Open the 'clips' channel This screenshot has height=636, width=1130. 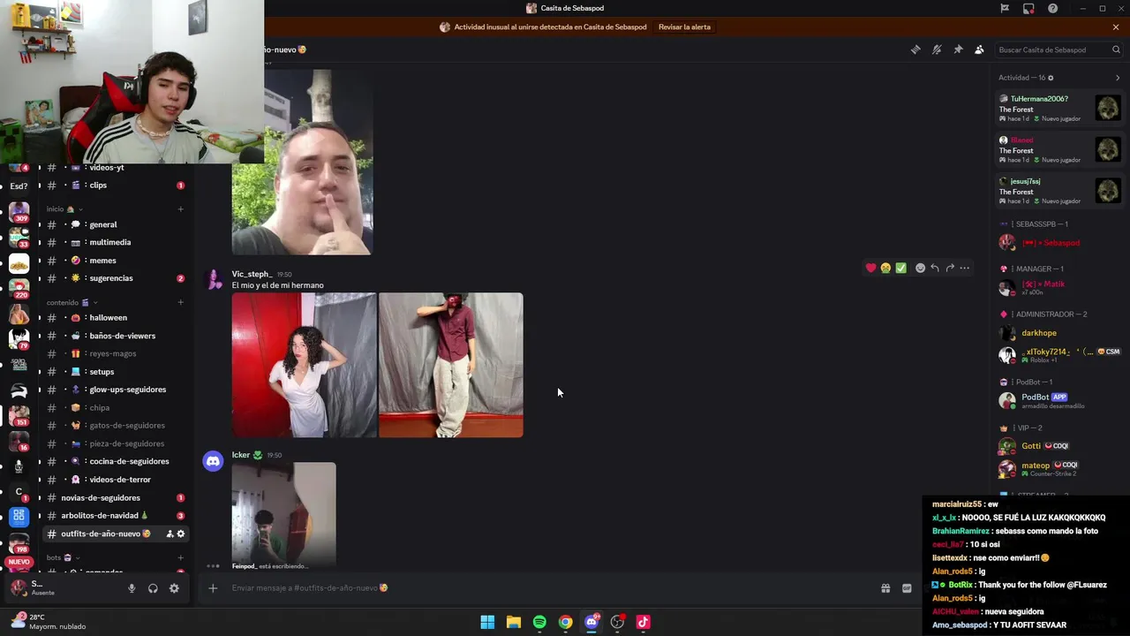[x=114, y=185]
